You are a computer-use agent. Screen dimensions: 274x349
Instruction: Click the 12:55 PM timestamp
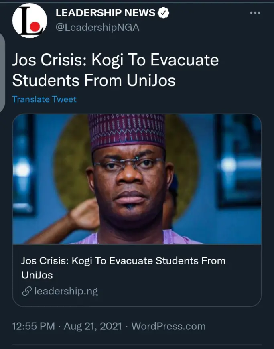click(34, 326)
